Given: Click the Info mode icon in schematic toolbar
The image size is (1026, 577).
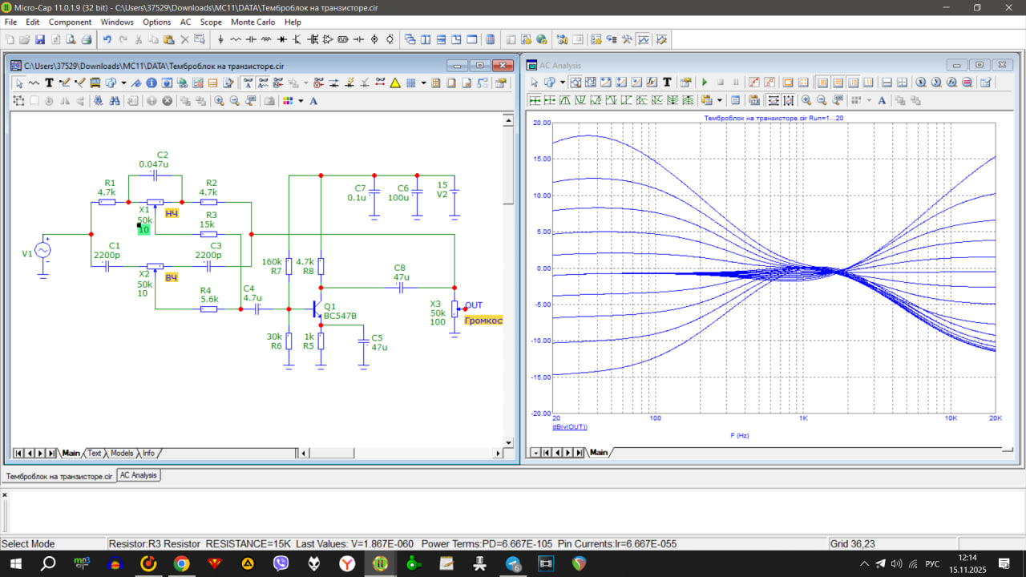Looking at the screenshot, I should [151, 83].
